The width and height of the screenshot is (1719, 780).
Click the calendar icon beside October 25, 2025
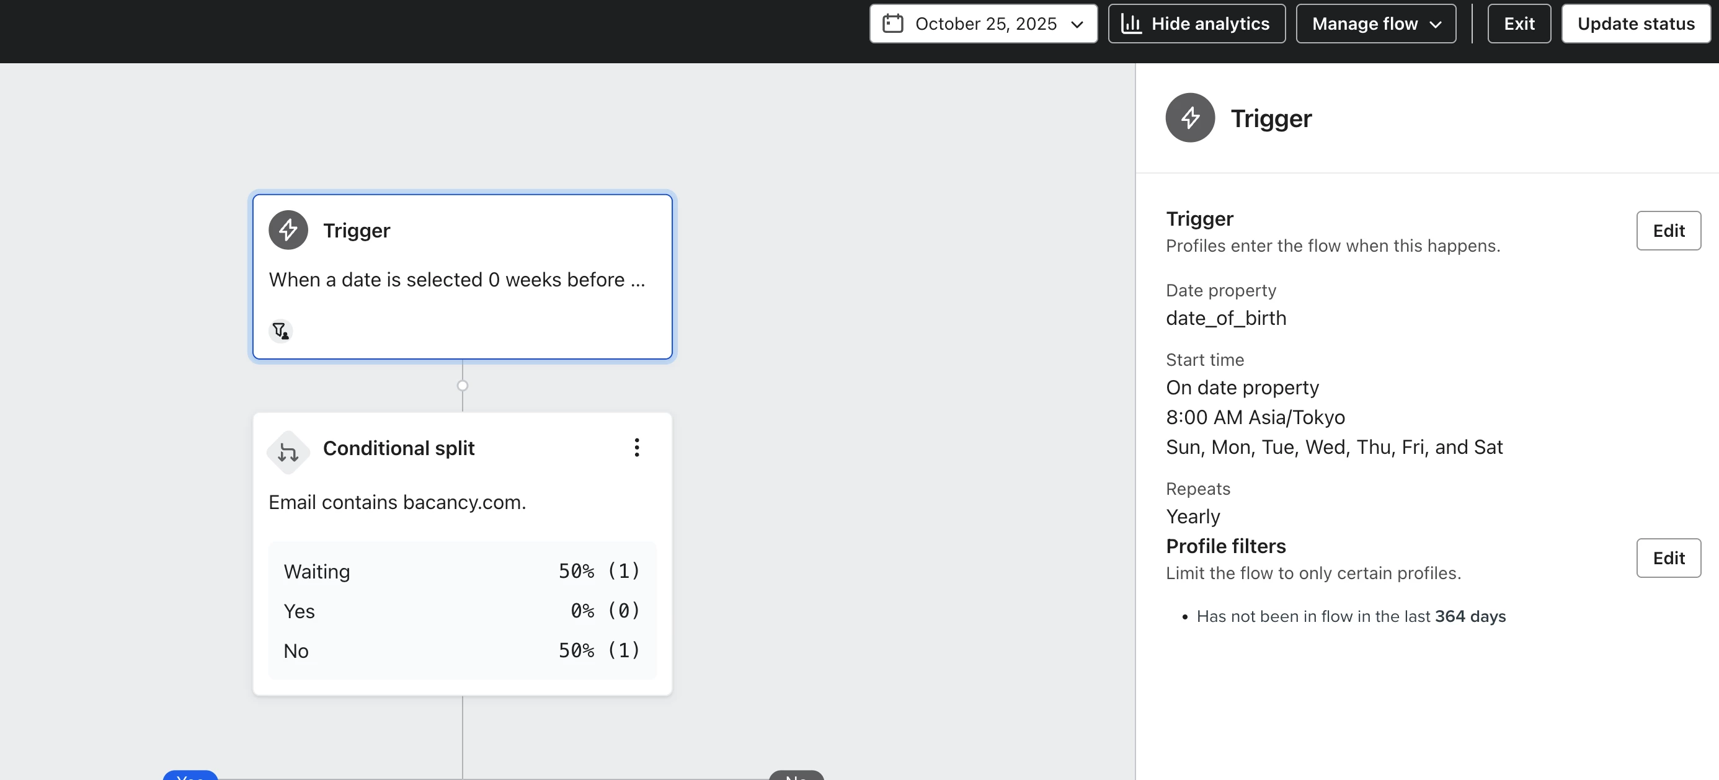[x=892, y=24]
